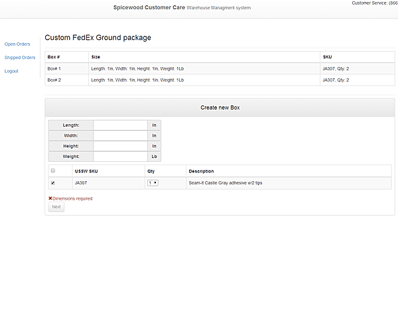Click Box 1 size details text
This screenshot has height=325, width=398.
click(137, 69)
